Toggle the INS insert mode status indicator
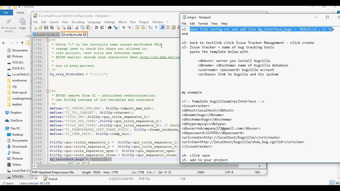340x191 pixels. (x=257, y=172)
